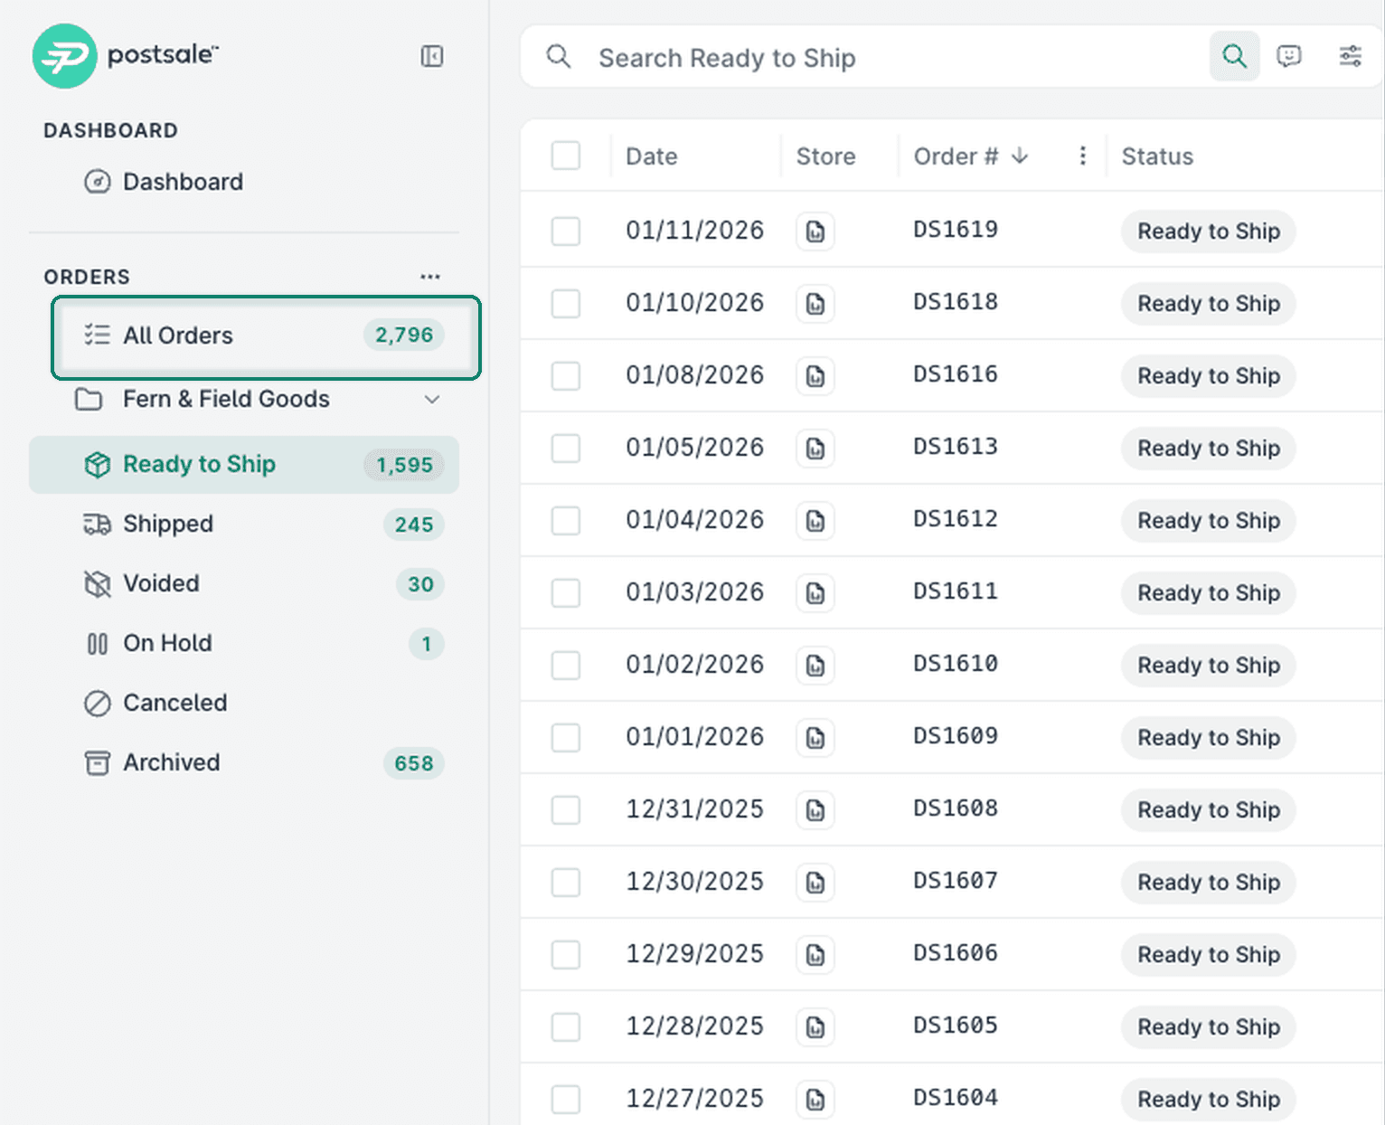View Voided orders
The width and height of the screenshot is (1385, 1125).
click(244, 583)
